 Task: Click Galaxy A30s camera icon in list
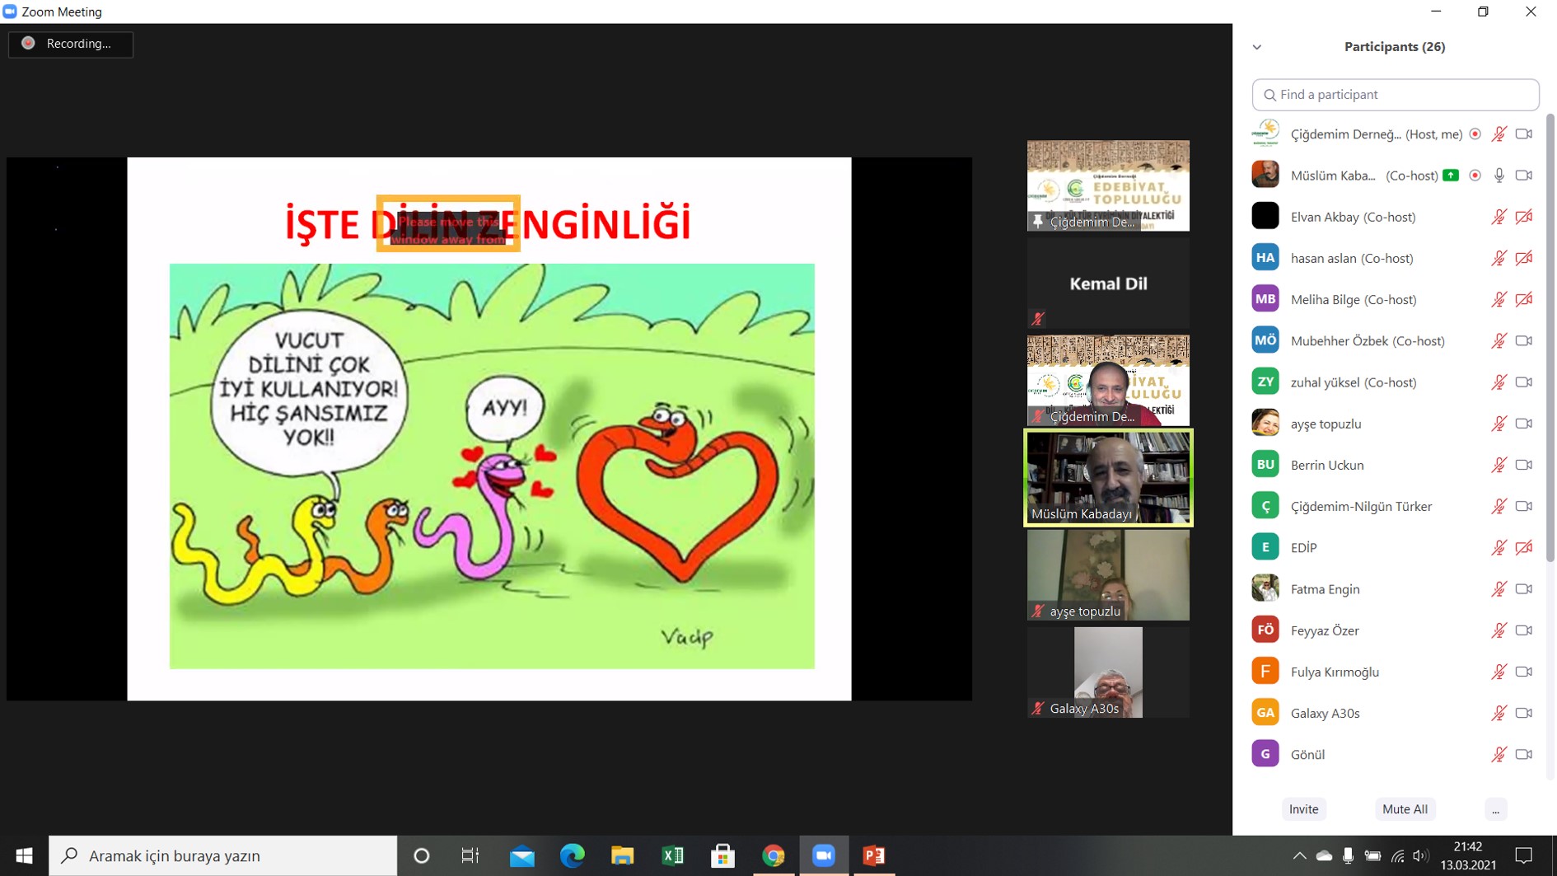1524,713
